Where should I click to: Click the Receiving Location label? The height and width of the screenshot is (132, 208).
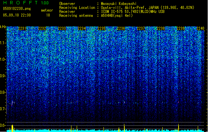77,8
